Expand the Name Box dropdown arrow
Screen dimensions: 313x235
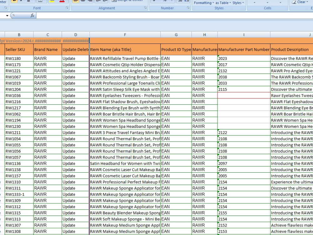coord(7,15)
